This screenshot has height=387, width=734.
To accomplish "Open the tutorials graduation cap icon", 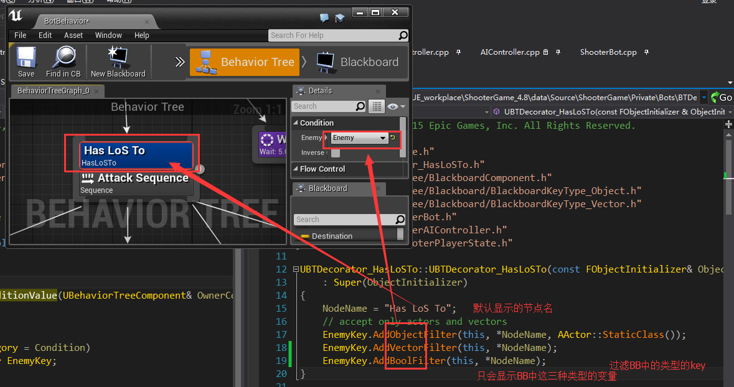I will point(340,18).
